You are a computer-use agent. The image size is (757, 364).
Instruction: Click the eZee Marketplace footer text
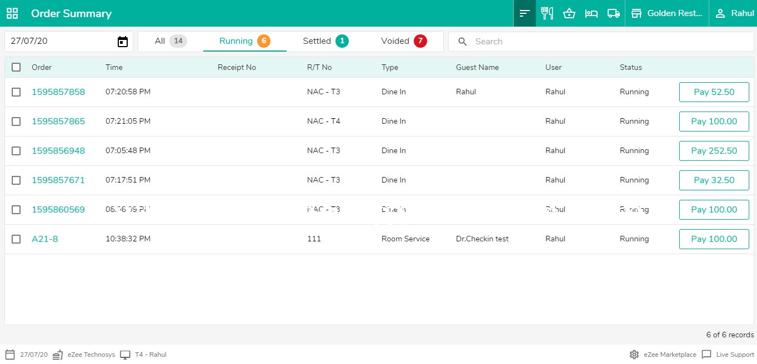click(670, 355)
